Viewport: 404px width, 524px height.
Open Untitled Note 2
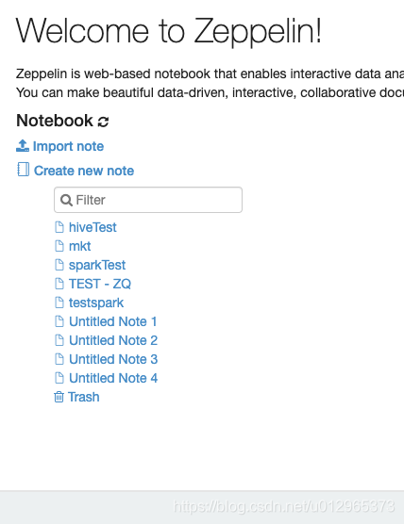[x=113, y=340]
